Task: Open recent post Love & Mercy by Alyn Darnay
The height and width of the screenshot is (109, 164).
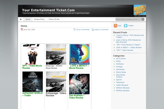Action: (x=128, y=41)
